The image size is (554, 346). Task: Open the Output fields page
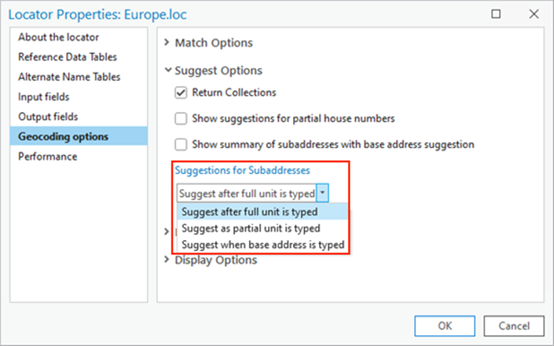47,117
